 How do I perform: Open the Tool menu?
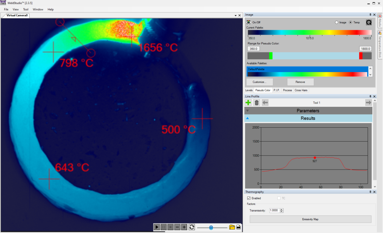pos(26,9)
